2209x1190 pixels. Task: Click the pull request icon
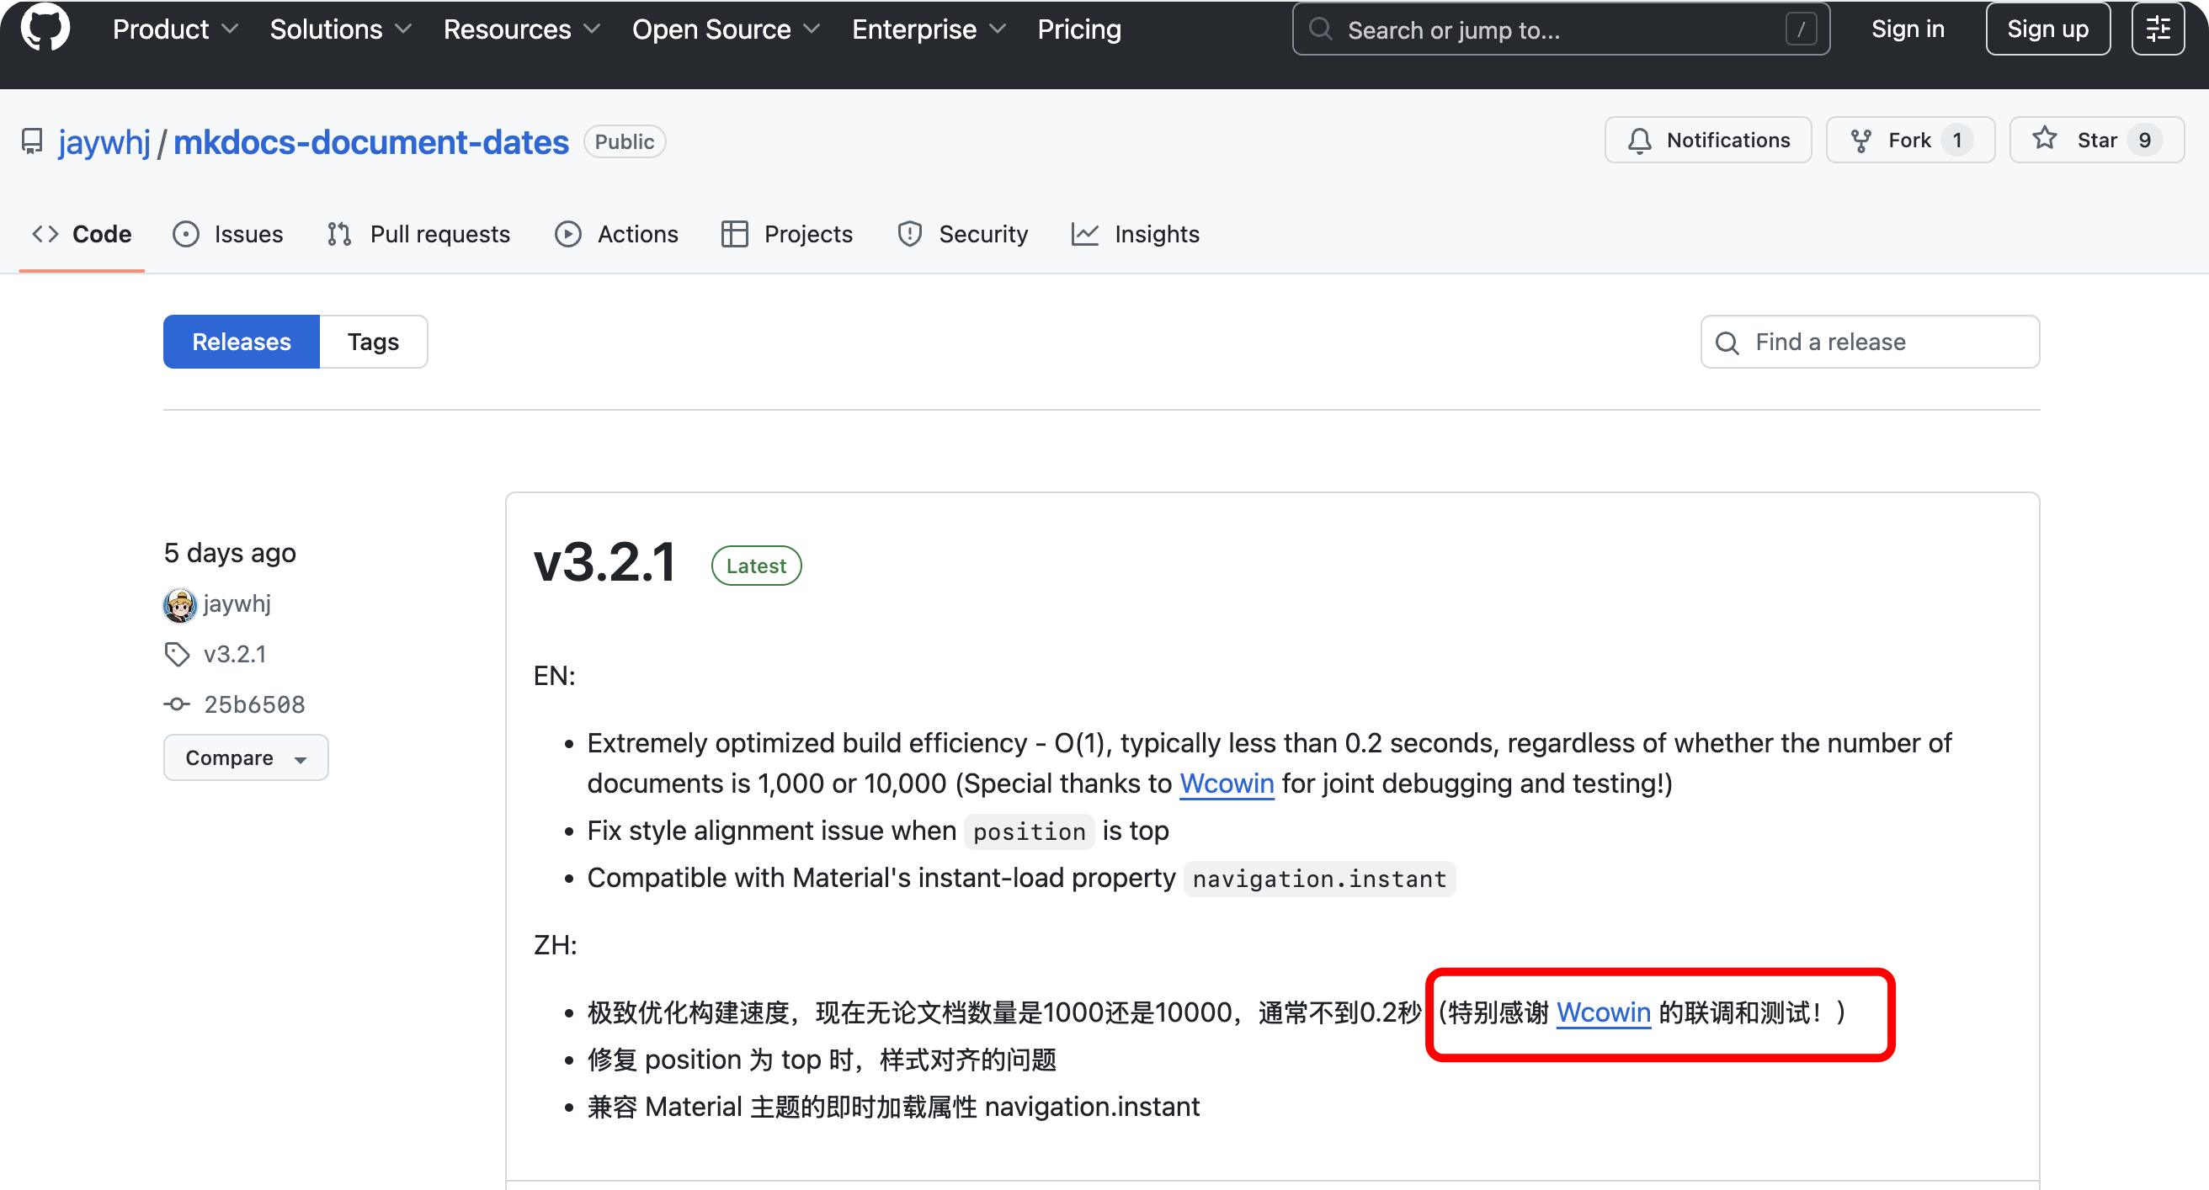338,234
